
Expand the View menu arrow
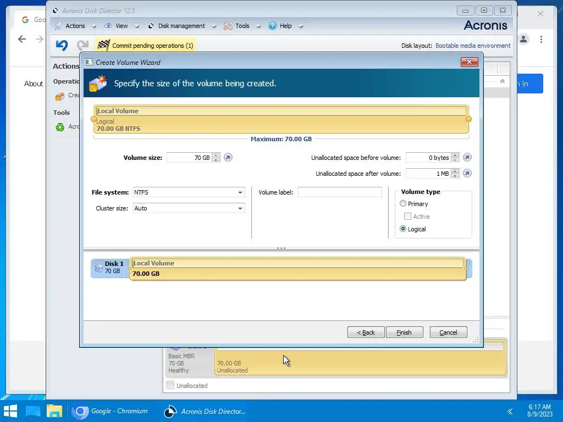(x=136, y=26)
